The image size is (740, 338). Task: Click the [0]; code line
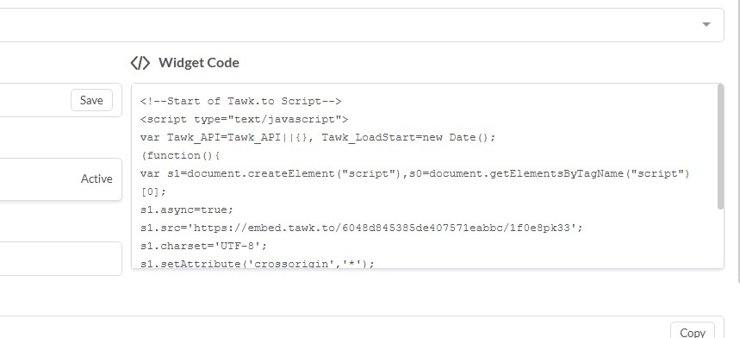pyautogui.click(x=153, y=191)
